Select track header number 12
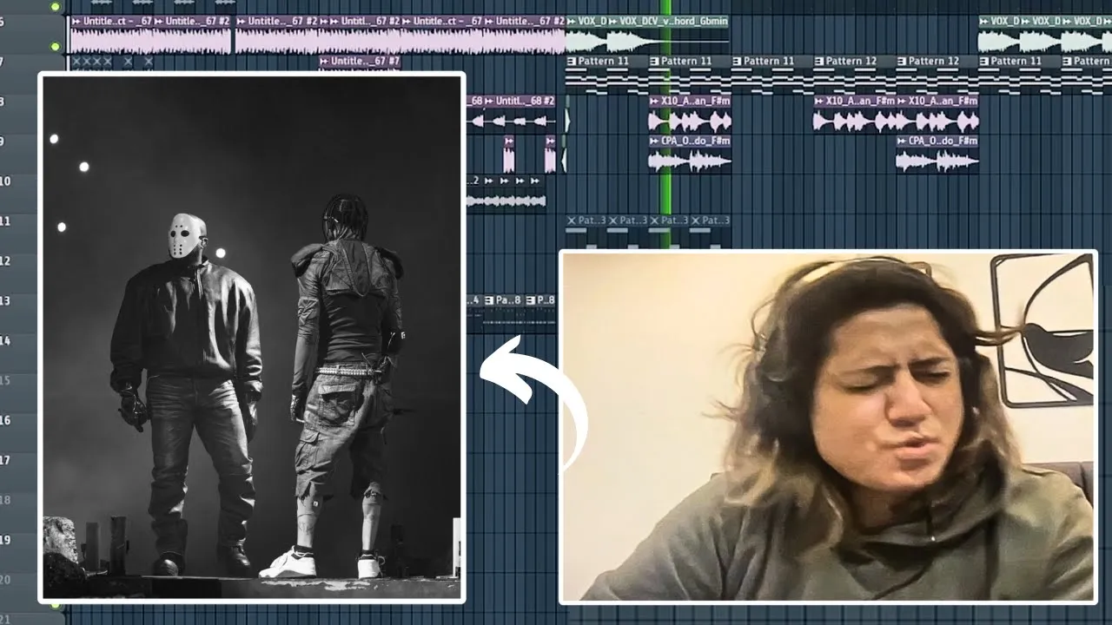The height and width of the screenshot is (625, 1112). [x=5, y=261]
